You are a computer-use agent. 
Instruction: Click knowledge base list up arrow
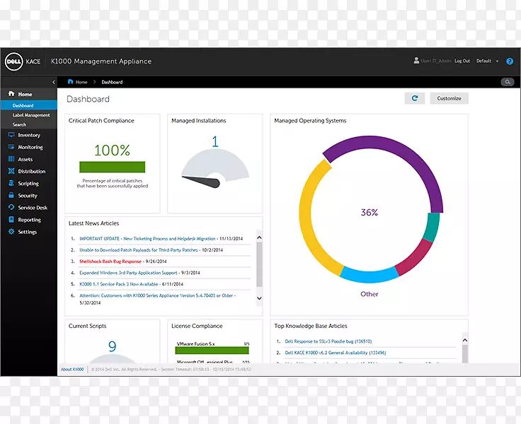(x=465, y=340)
